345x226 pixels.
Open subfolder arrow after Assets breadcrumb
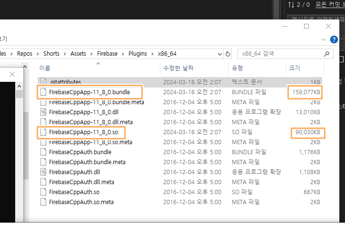(x=91, y=54)
